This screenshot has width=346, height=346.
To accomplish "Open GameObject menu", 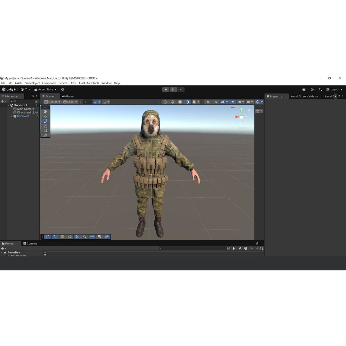I will [x=32, y=83].
